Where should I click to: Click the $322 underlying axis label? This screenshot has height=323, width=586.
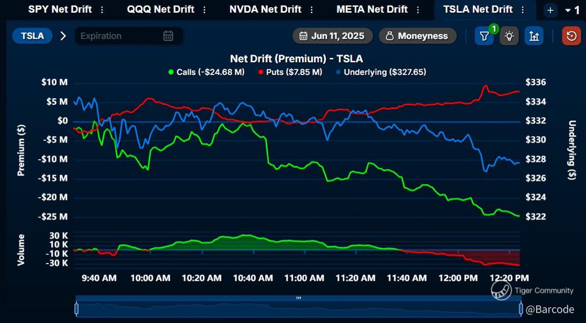click(x=536, y=217)
